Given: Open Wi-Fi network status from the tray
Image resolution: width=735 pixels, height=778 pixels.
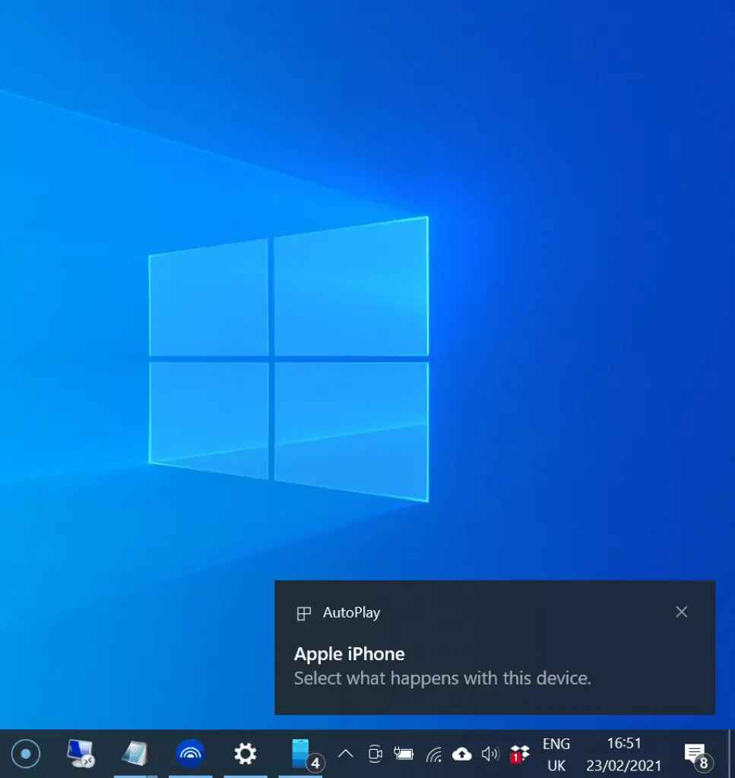Looking at the screenshot, I should (433, 754).
